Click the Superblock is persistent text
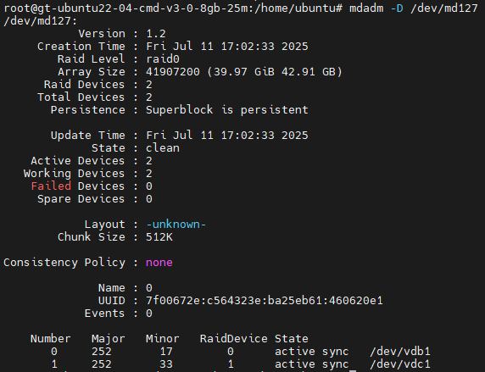Screen dimensions: 485x372 coord(227,110)
